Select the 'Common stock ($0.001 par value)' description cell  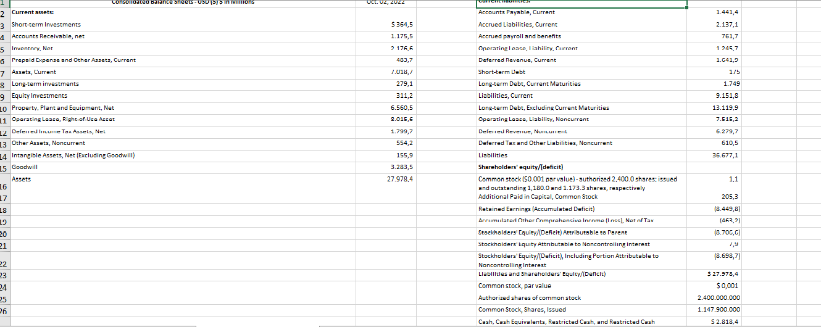(x=581, y=183)
